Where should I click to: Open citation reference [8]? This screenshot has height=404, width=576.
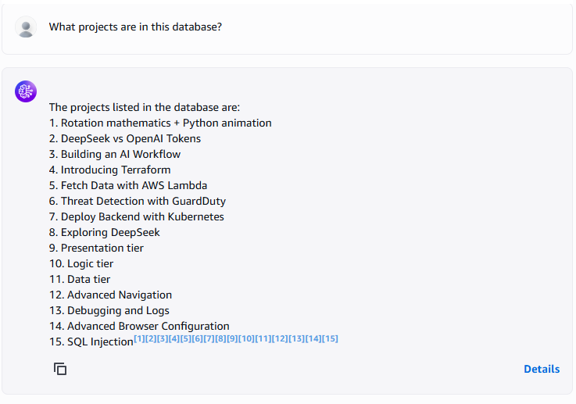pyautogui.click(x=221, y=338)
